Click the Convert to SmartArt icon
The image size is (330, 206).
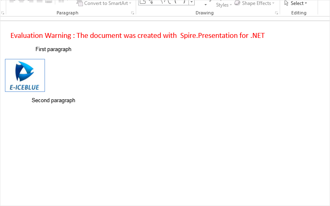tap(80, 3)
